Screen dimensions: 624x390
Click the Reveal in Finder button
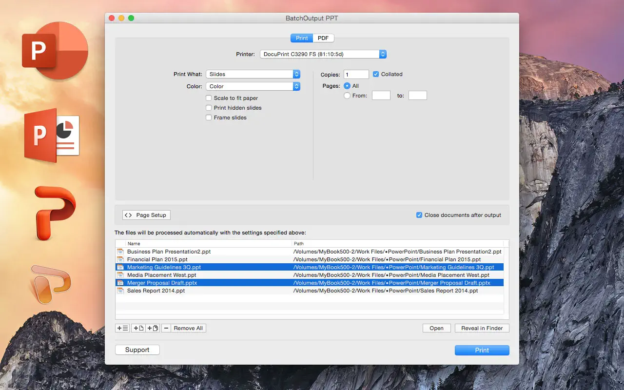482,328
